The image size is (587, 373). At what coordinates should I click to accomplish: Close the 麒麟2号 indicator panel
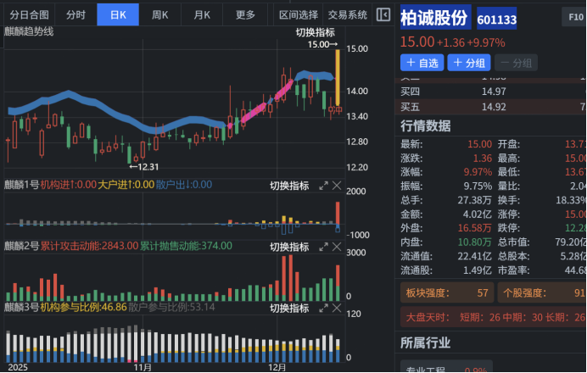336,247
